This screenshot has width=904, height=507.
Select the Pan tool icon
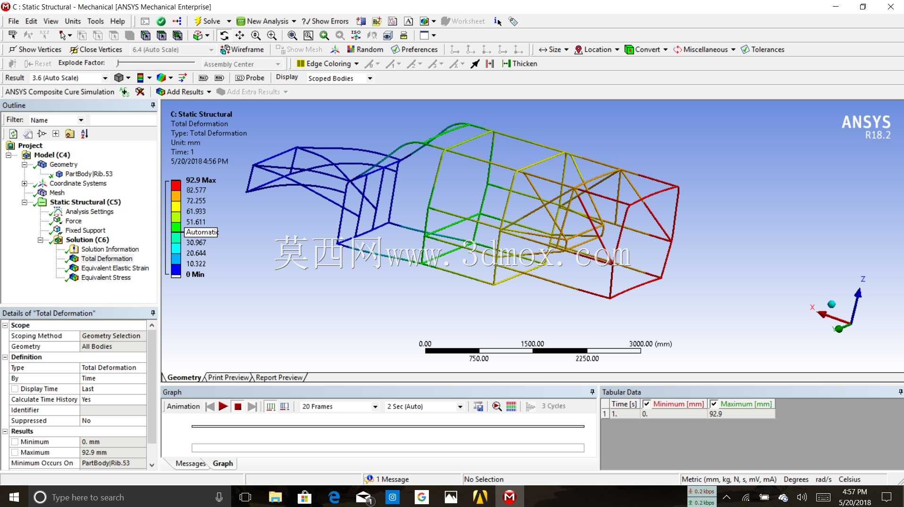pos(240,35)
